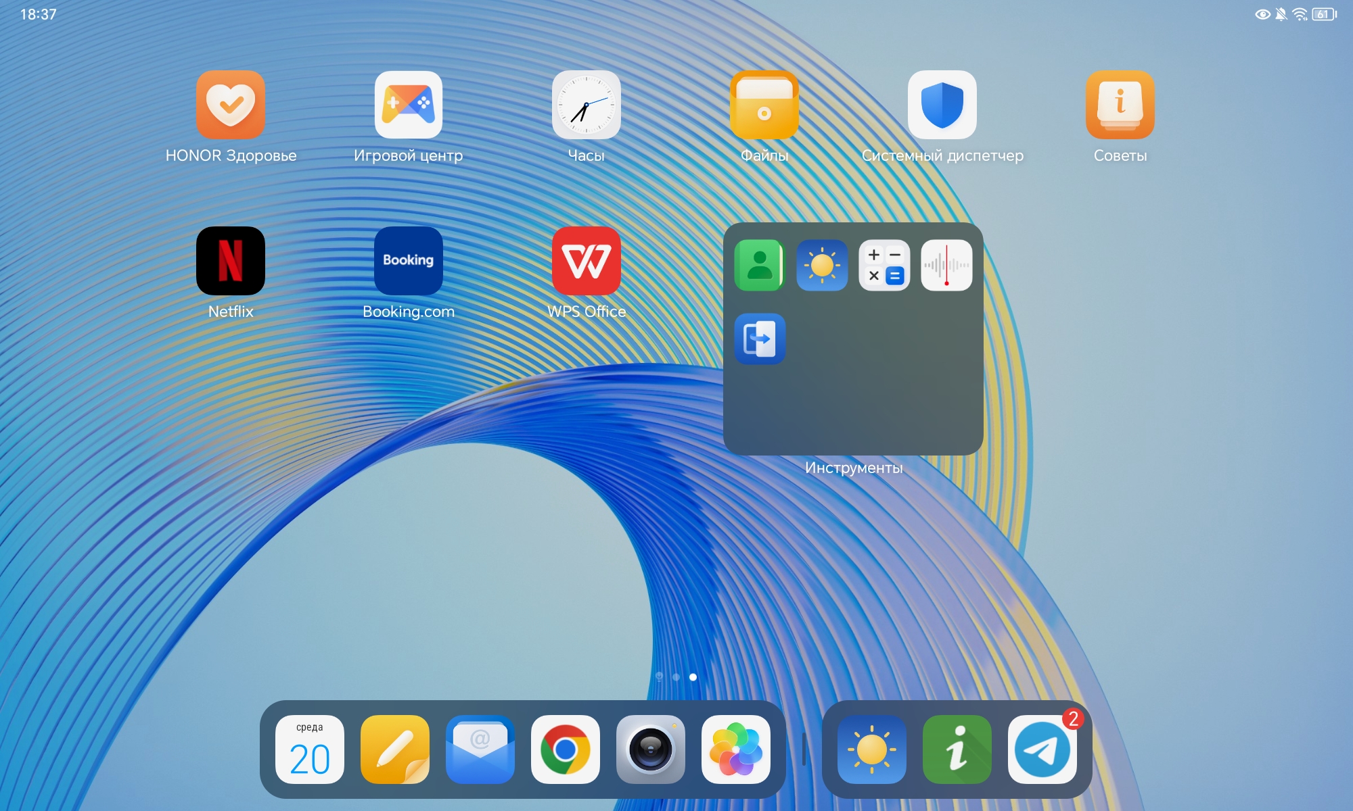
Task: Launch Chrome browser from dock
Action: pyautogui.click(x=566, y=749)
